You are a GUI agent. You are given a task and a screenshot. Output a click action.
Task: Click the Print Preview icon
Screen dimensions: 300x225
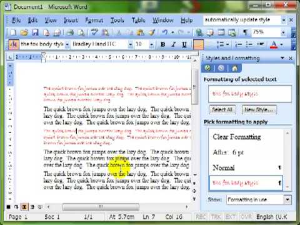coord(81,32)
